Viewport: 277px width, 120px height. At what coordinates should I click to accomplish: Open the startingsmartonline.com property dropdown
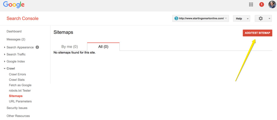(x=200, y=19)
